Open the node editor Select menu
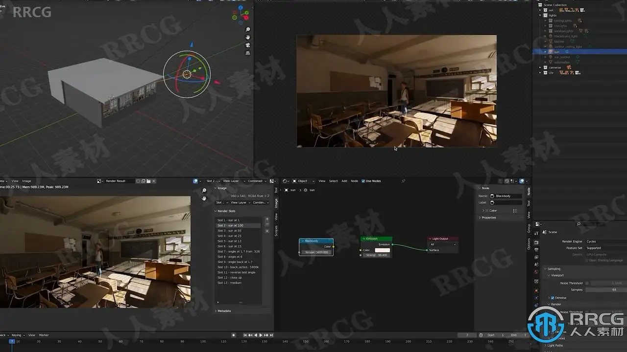627x352 pixels. [333, 181]
